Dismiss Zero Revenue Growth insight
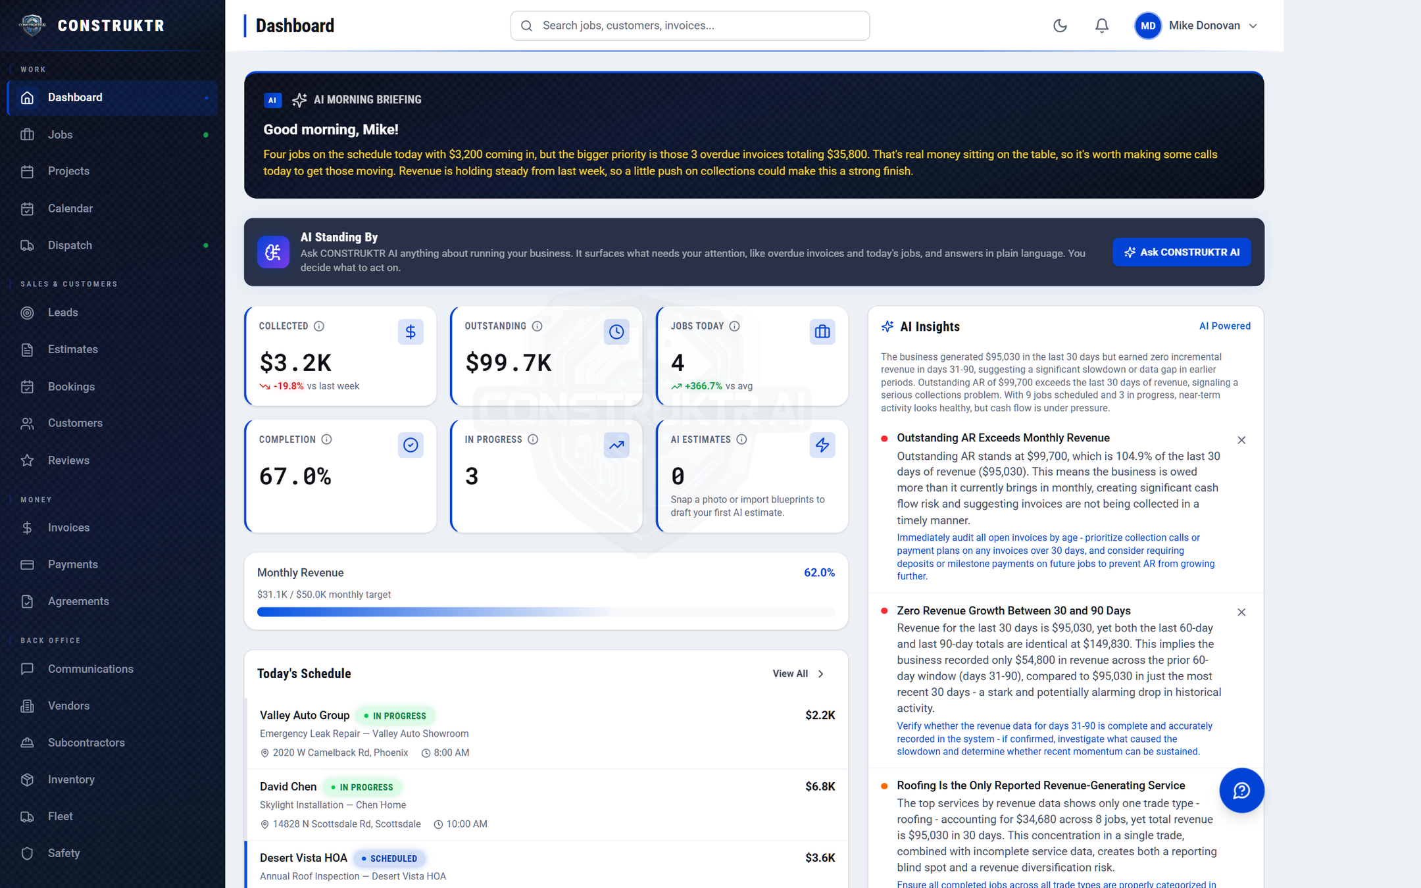Screen dimensions: 1421x888 (x=1241, y=612)
